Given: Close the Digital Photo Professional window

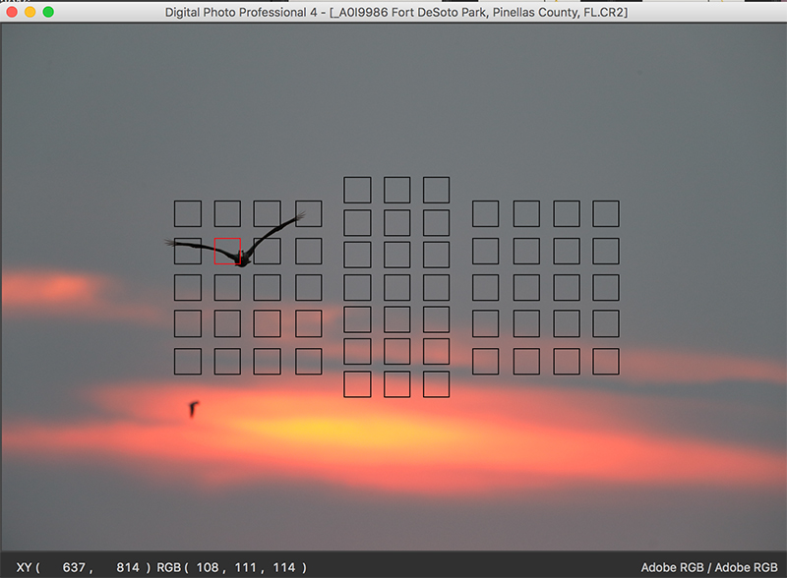Looking at the screenshot, I should pos(12,12).
